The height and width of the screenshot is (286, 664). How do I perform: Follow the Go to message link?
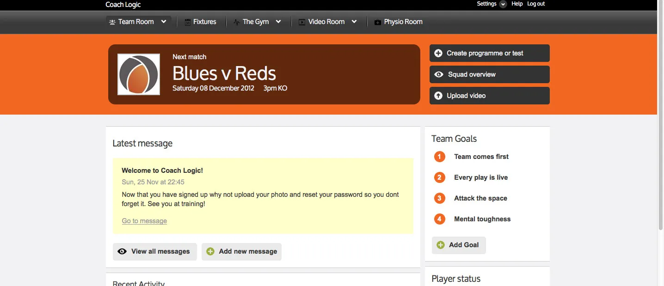click(x=144, y=221)
